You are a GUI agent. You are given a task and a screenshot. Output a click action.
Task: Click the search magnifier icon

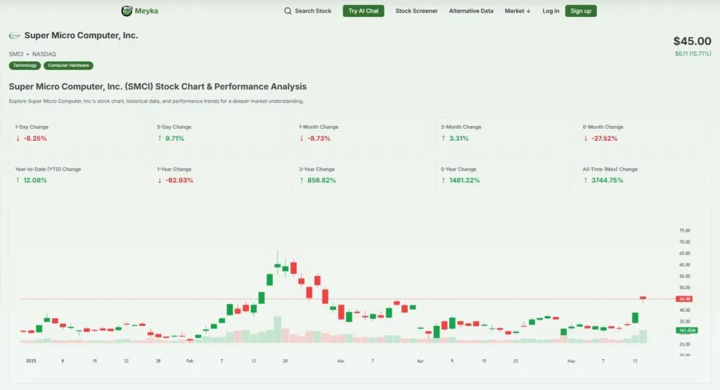288,11
